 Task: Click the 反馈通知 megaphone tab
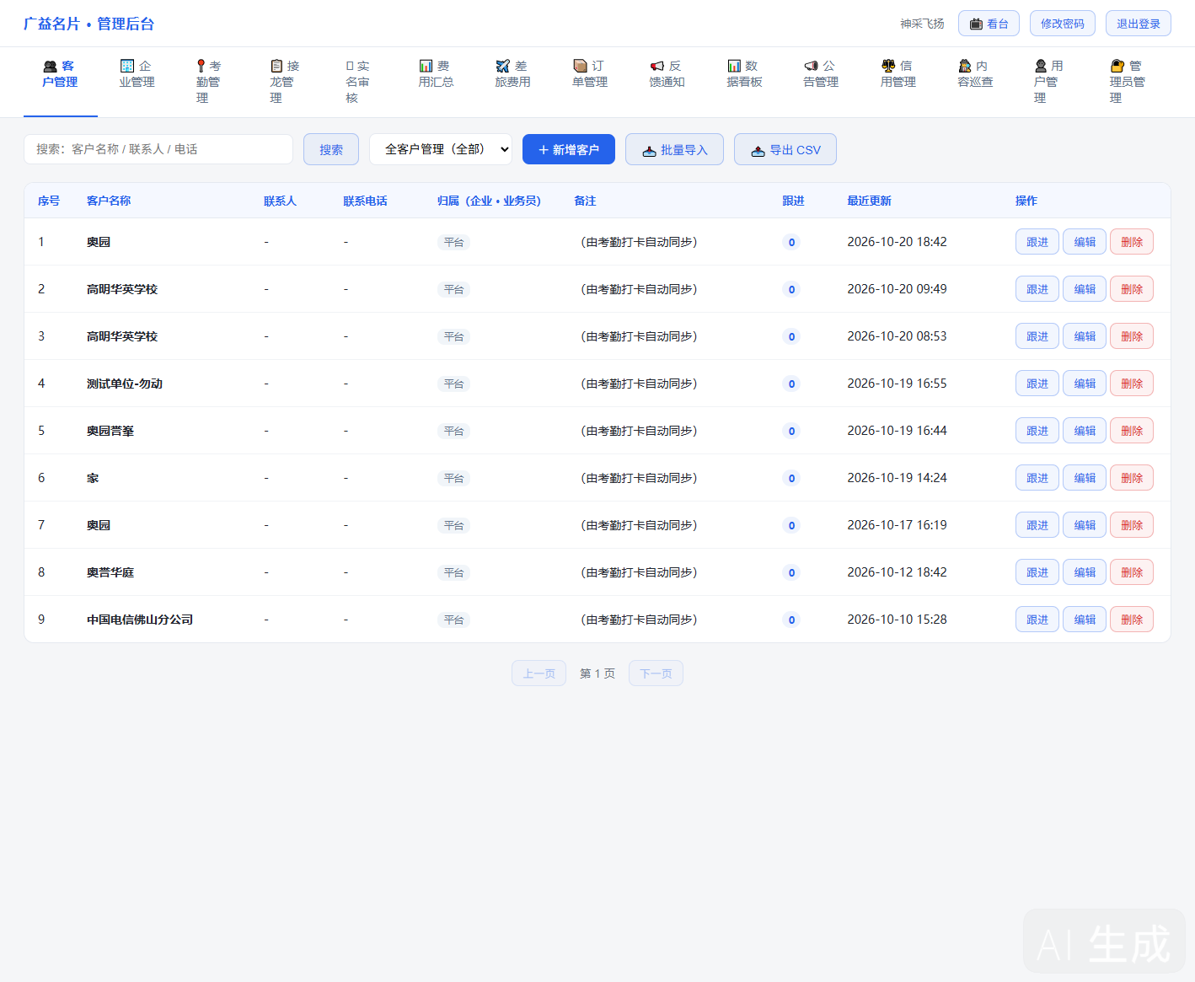667,74
